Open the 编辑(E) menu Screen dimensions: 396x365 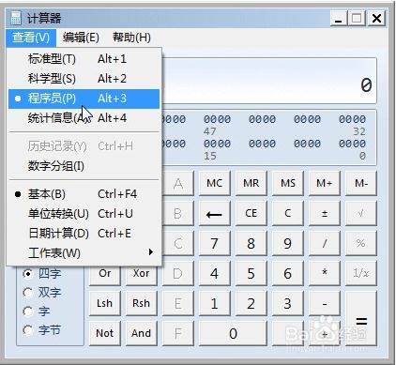[x=81, y=38]
